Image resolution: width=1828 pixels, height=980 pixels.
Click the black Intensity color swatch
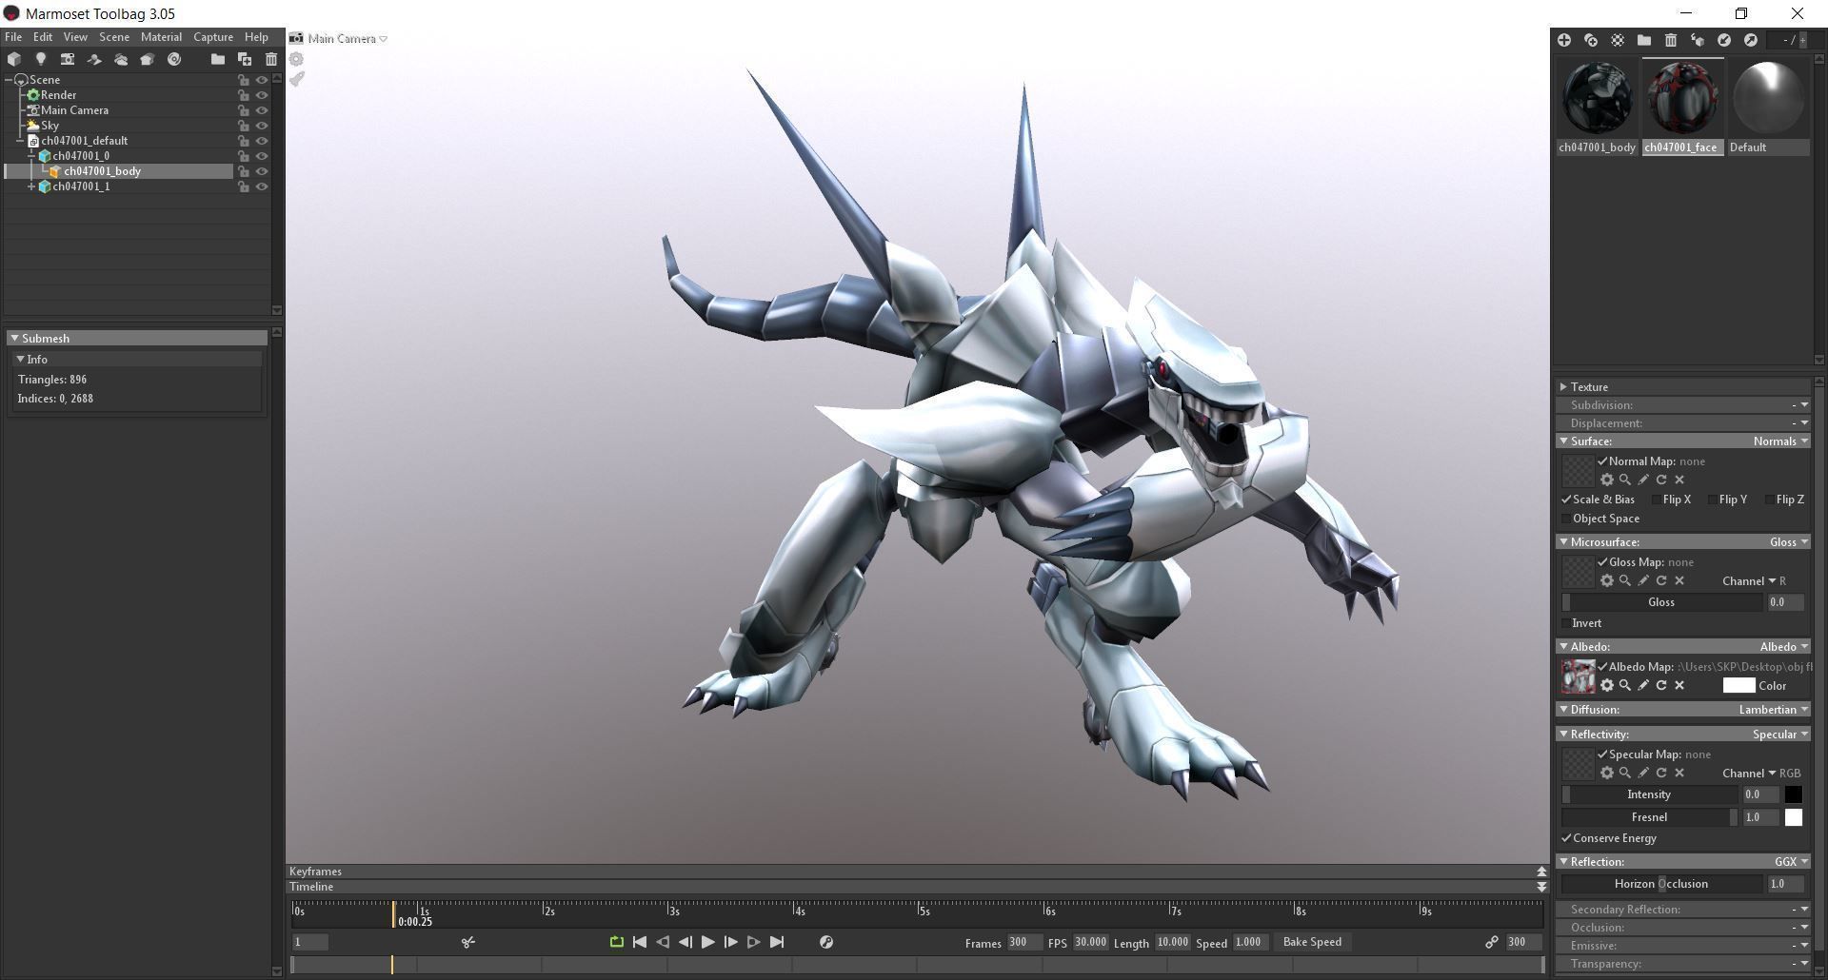coord(1794,794)
